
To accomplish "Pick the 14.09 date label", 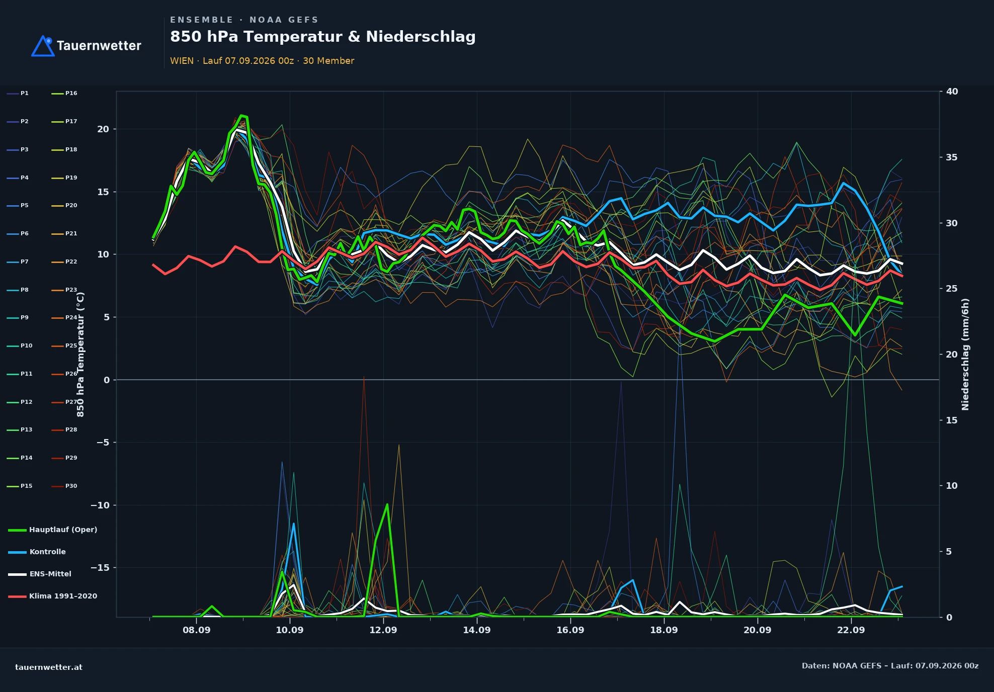I will coord(477,631).
